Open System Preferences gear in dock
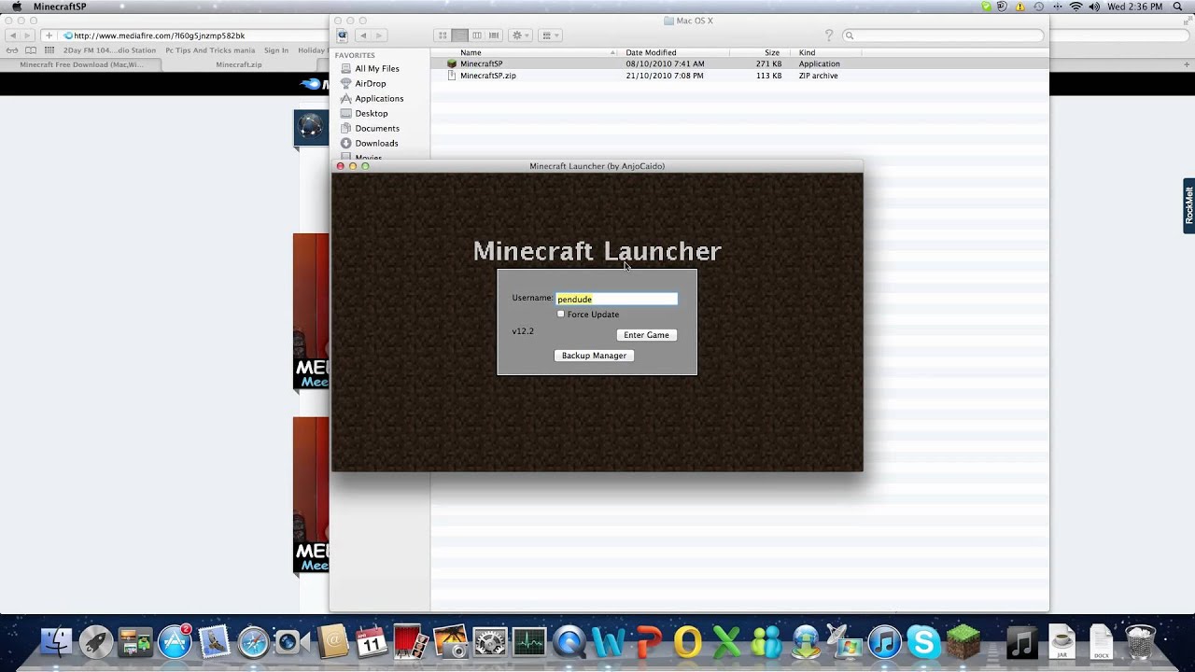This screenshot has height=672, width=1195. pos(489,642)
